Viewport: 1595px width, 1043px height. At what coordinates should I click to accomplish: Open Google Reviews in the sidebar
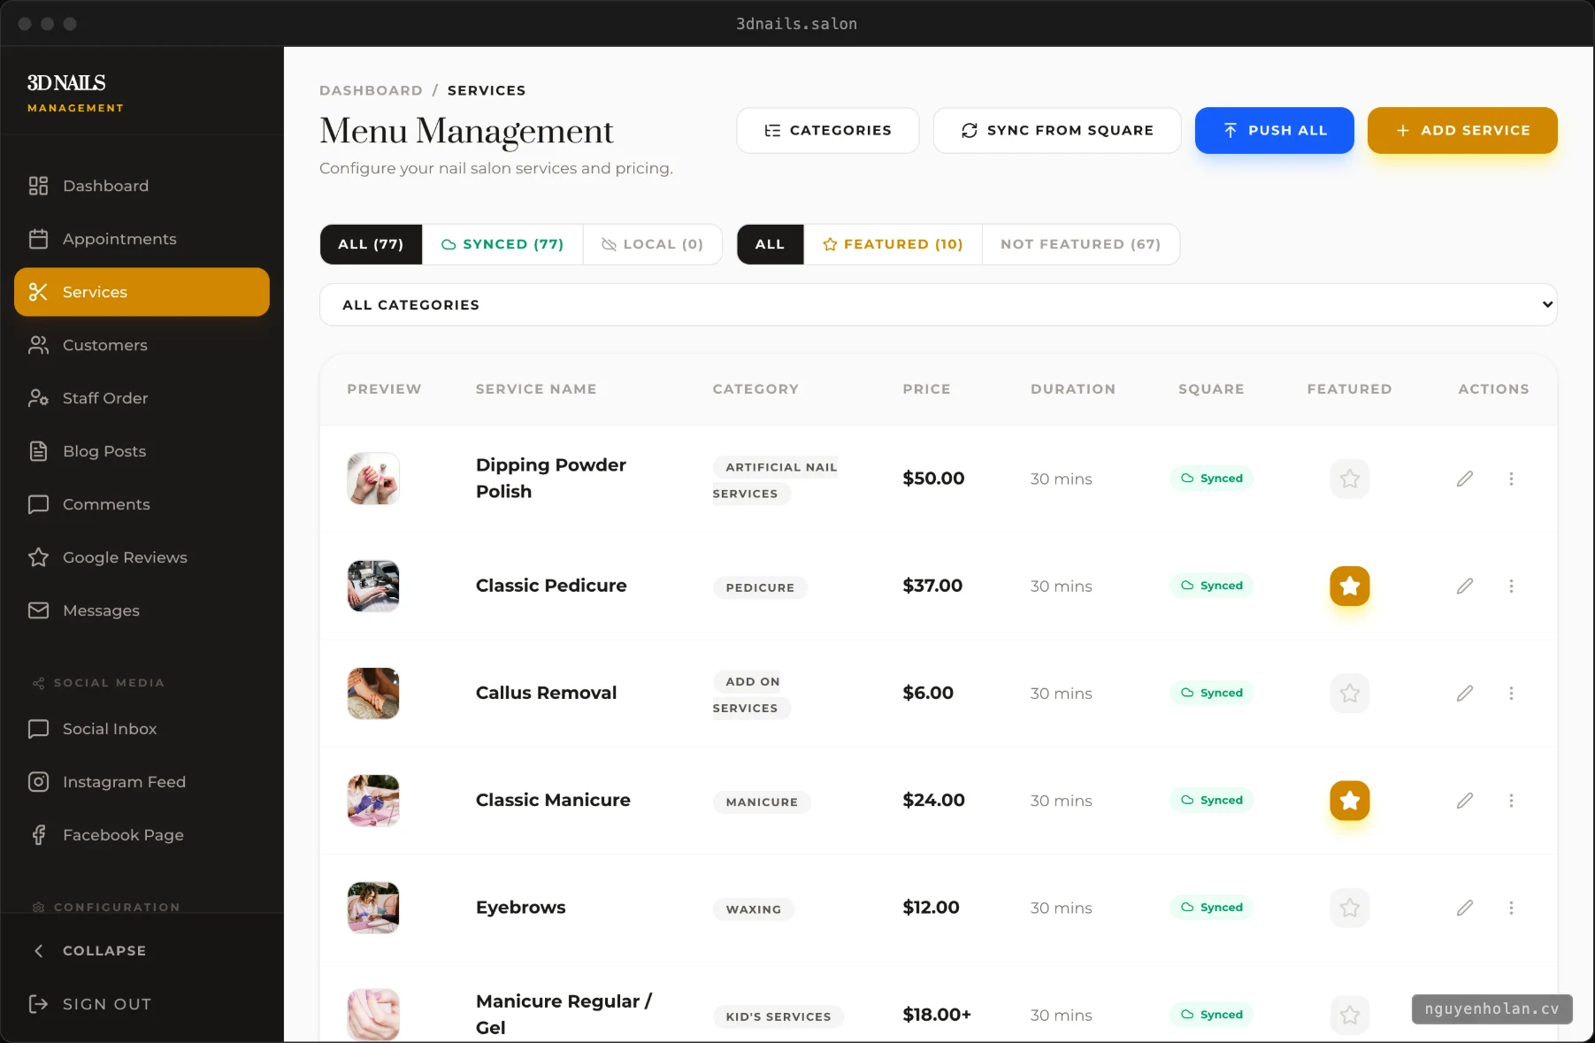click(x=142, y=557)
